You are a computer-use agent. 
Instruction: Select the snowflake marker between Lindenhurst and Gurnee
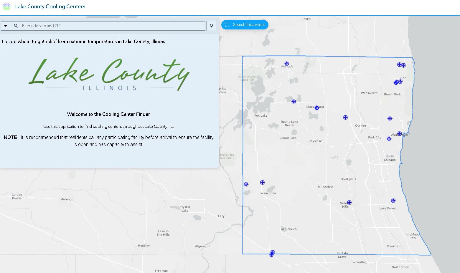(x=345, y=118)
